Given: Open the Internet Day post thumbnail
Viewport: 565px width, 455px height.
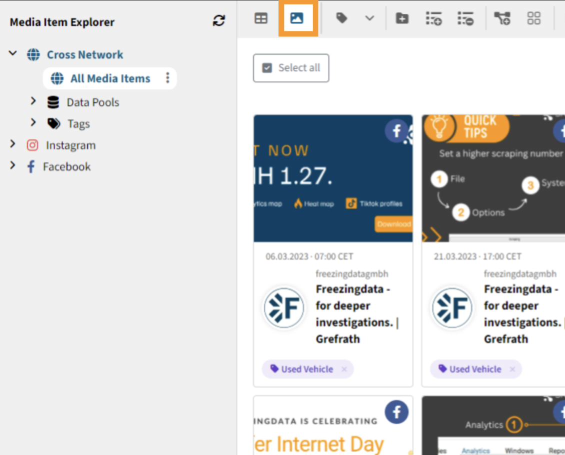Looking at the screenshot, I should (x=333, y=425).
